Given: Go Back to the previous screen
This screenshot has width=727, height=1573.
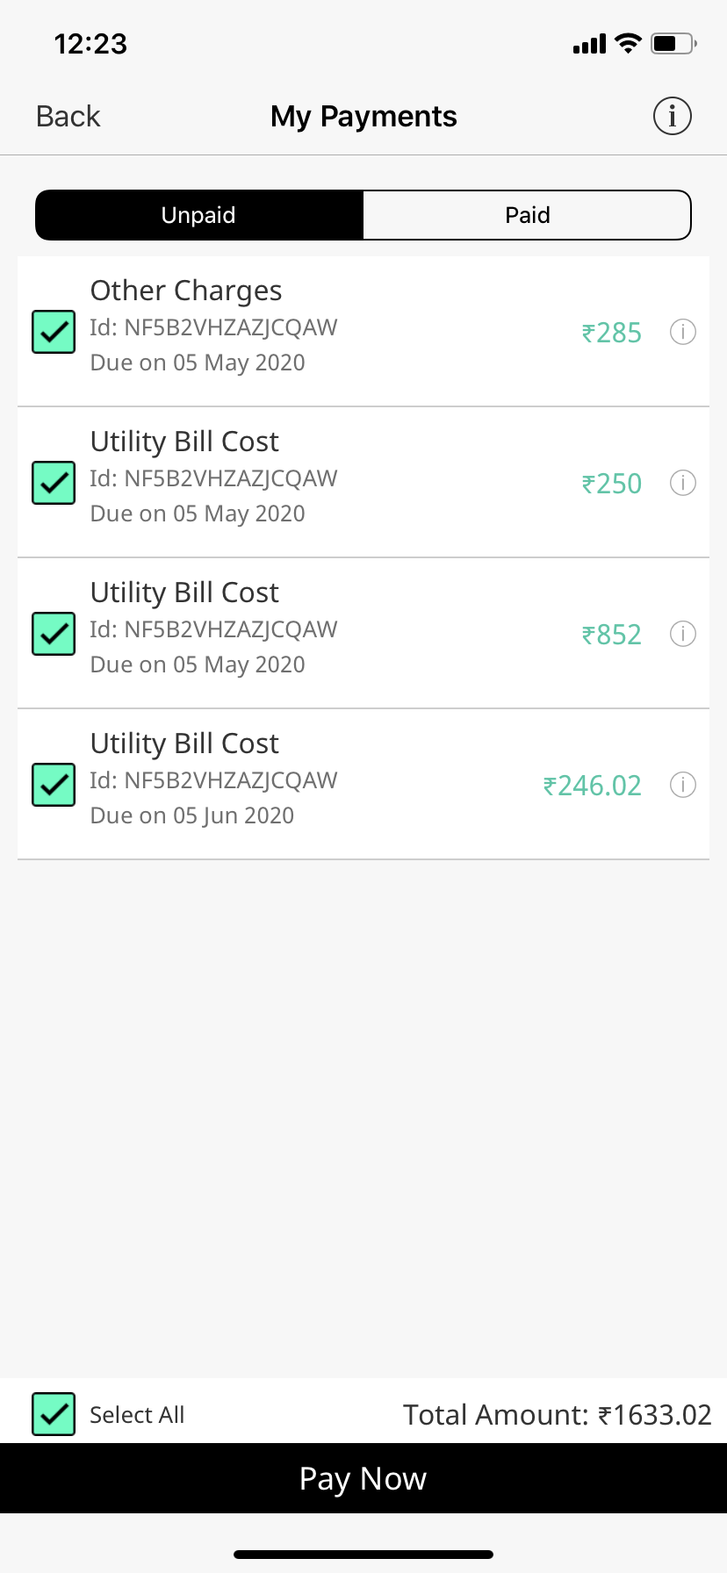Looking at the screenshot, I should [x=68, y=116].
